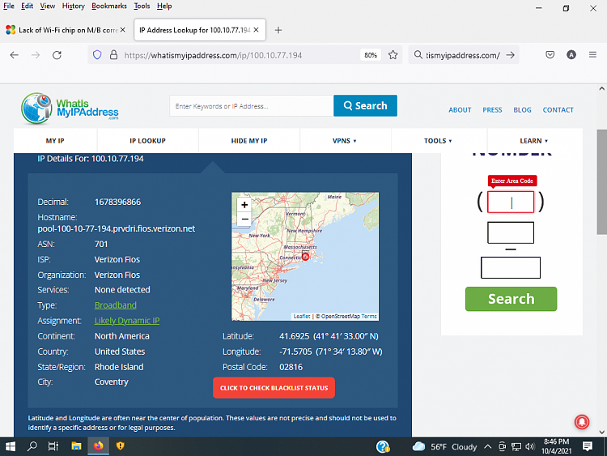Open the Action Center notifications

pos(588,447)
